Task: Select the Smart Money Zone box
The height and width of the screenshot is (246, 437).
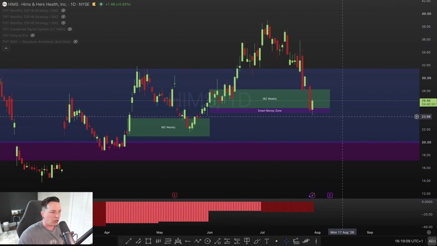Action: tap(269, 111)
